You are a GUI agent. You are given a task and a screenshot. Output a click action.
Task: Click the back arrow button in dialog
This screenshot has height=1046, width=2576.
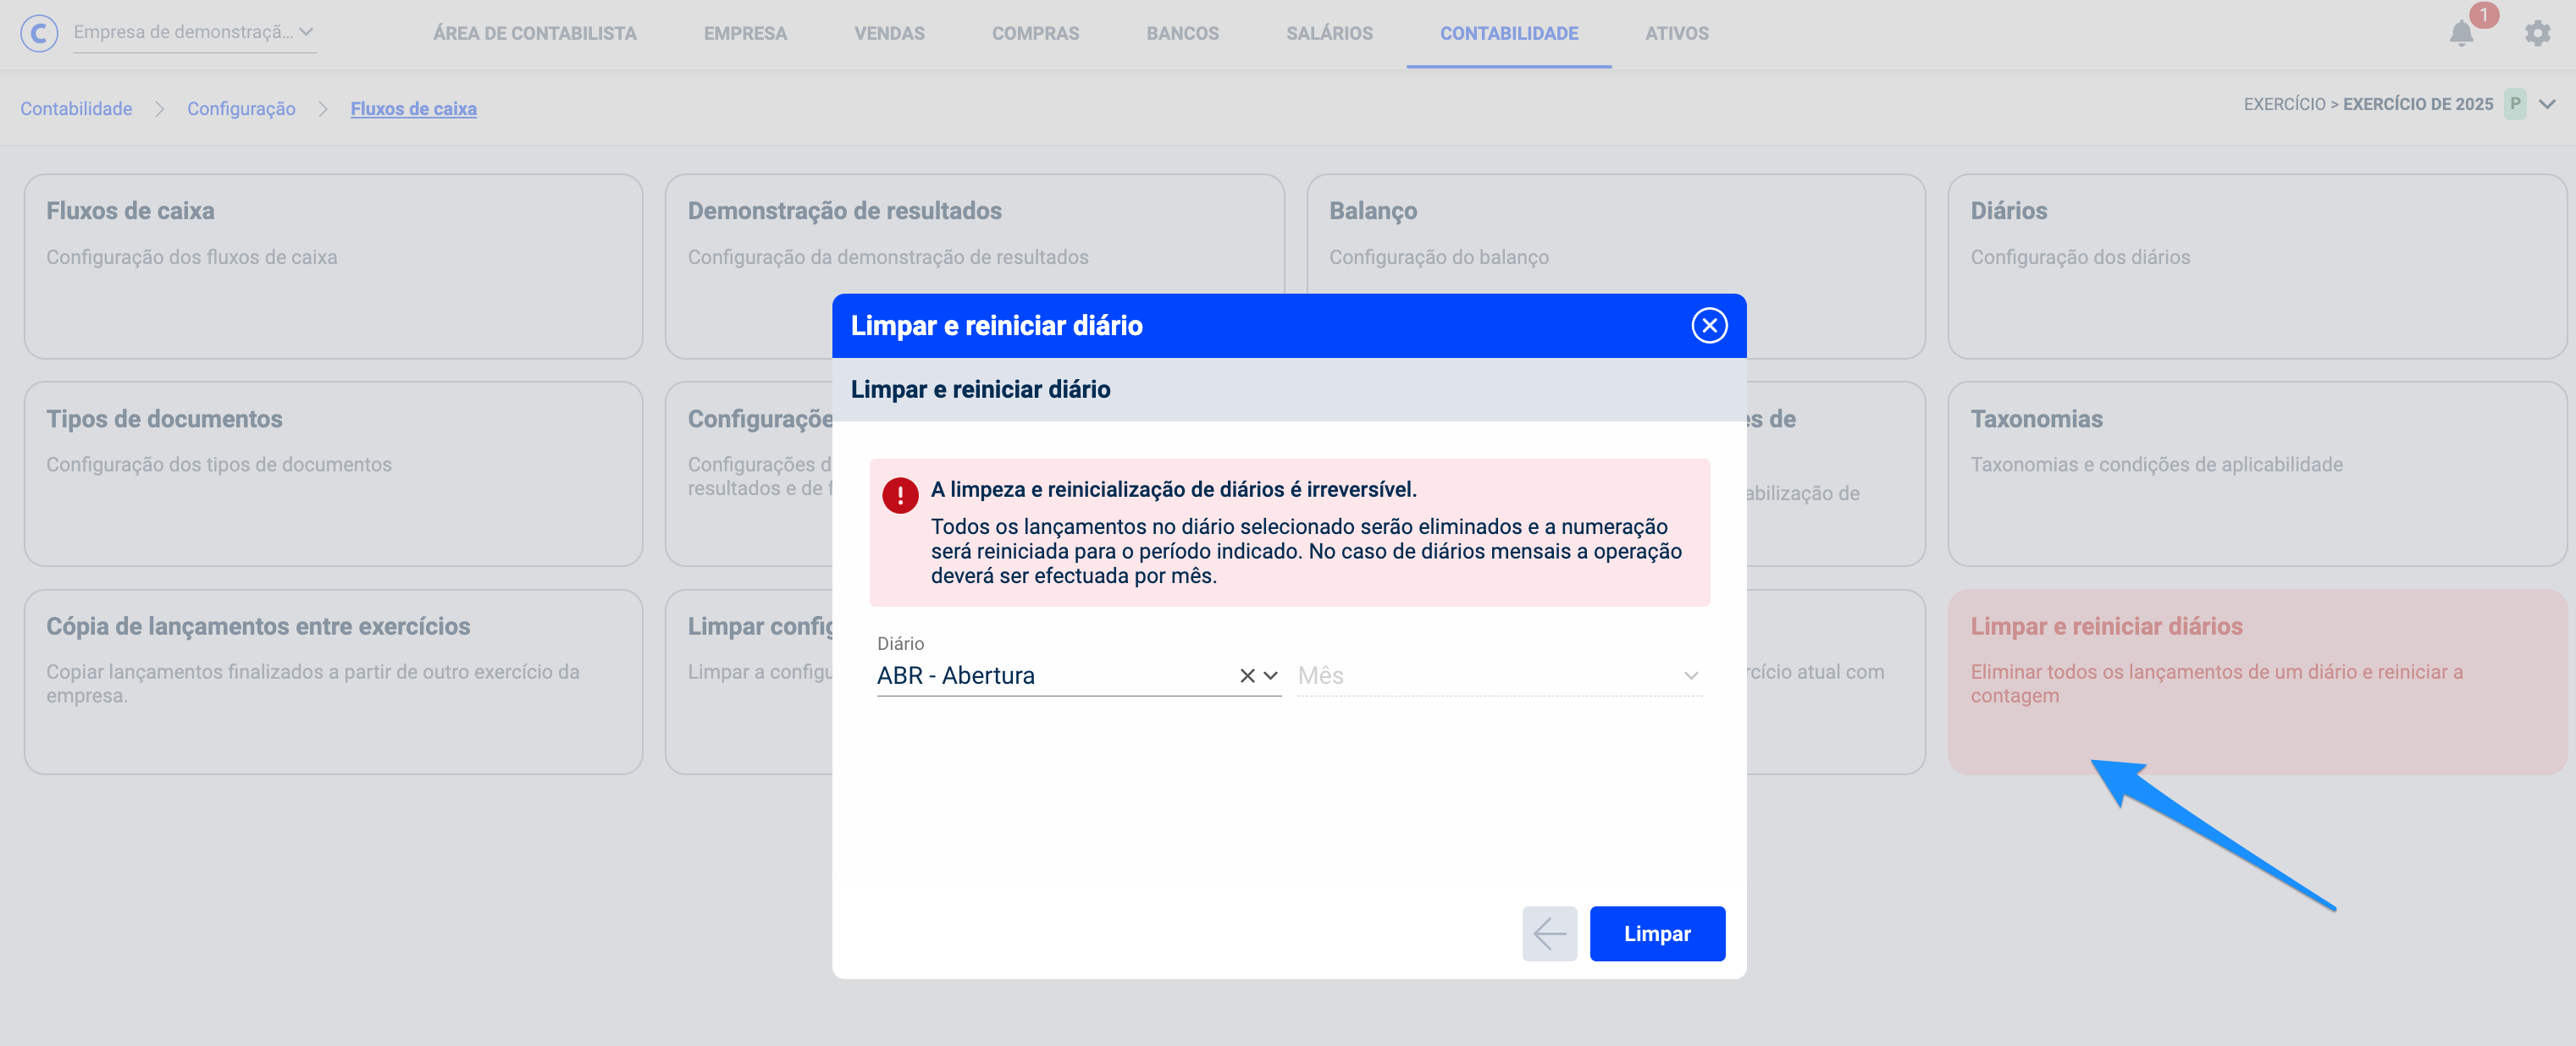(1549, 933)
